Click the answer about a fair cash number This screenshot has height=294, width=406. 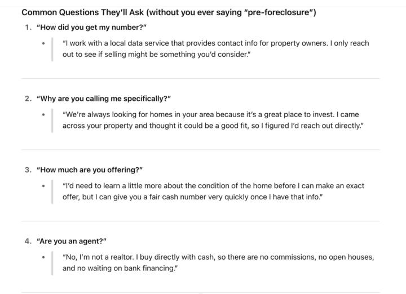click(x=213, y=191)
